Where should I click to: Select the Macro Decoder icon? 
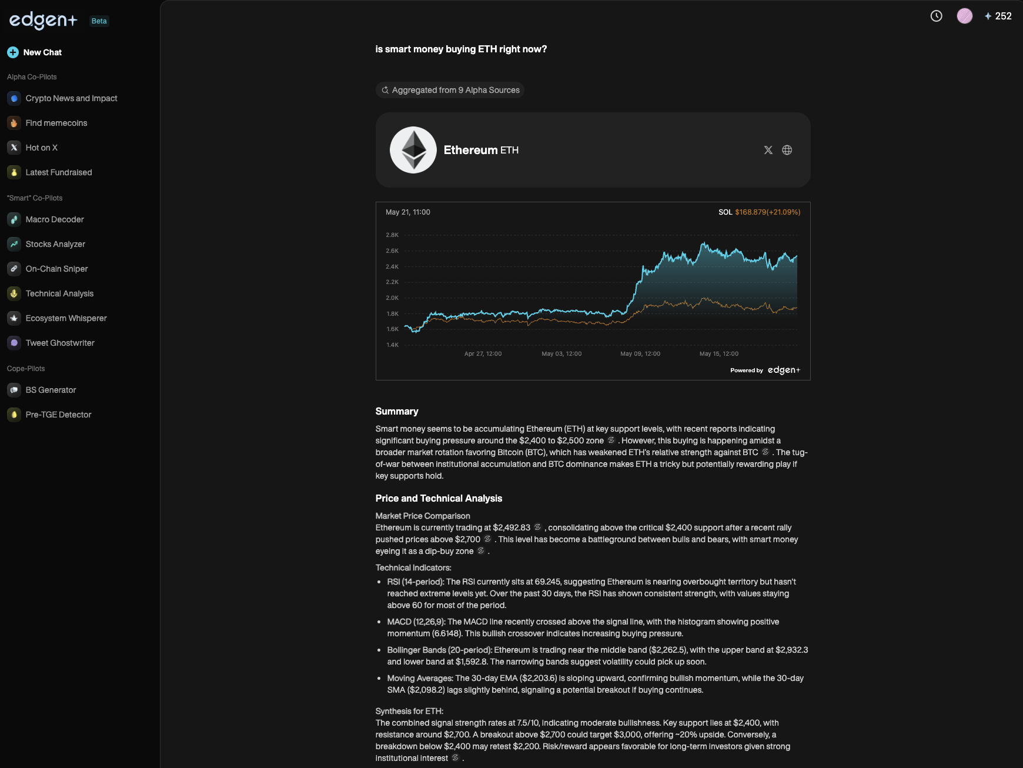click(14, 219)
